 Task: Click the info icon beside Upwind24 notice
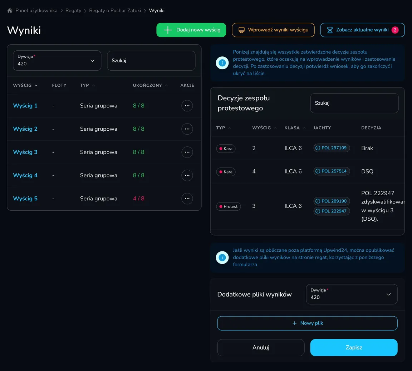point(222,257)
